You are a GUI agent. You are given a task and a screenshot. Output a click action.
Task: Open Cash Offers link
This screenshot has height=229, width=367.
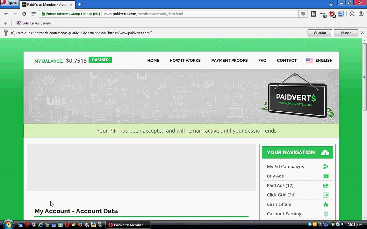tap(279, 204)
